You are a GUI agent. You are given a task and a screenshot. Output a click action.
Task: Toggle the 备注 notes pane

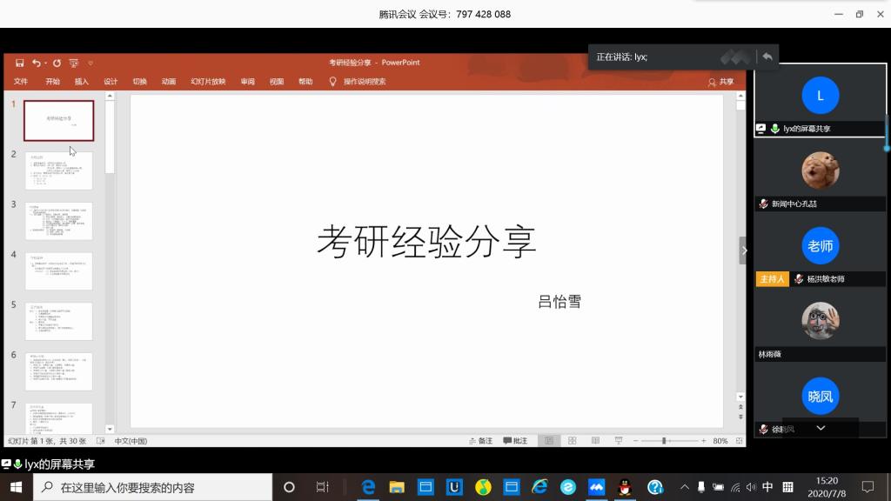tap(479, 441)
